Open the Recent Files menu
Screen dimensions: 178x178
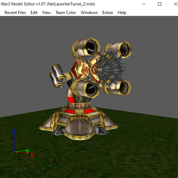point(15,13)
